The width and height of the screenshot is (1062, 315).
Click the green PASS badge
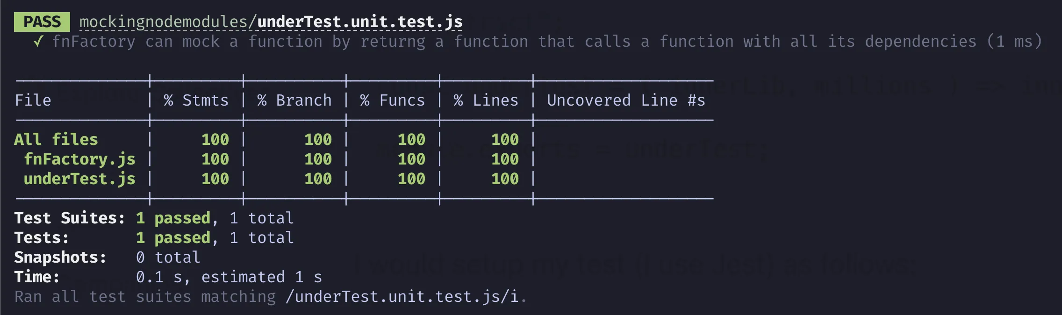[x=42, y=22]
